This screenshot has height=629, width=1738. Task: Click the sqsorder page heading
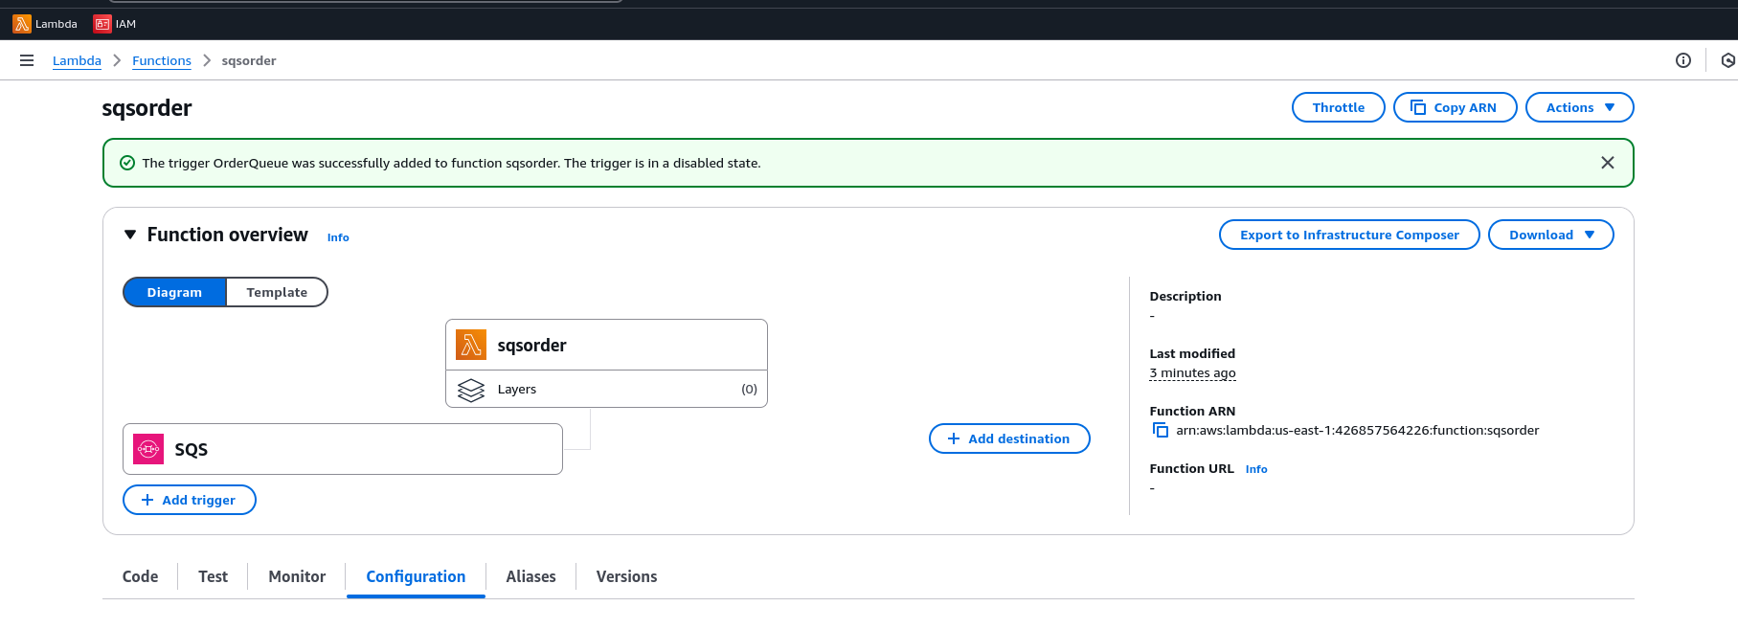point(147,108)
